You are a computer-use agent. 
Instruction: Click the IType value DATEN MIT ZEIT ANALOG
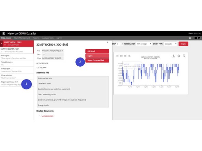tap(53, 58)
